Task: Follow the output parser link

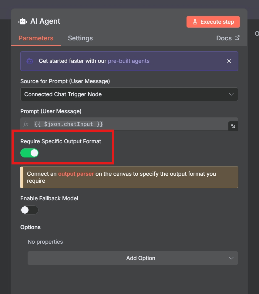Action: [x=76, y=174]
